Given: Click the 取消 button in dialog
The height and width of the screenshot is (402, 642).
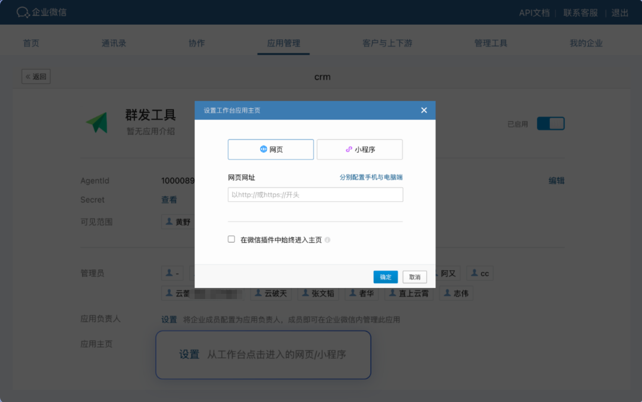Looking at the screenshot, I should coord(415,277).
